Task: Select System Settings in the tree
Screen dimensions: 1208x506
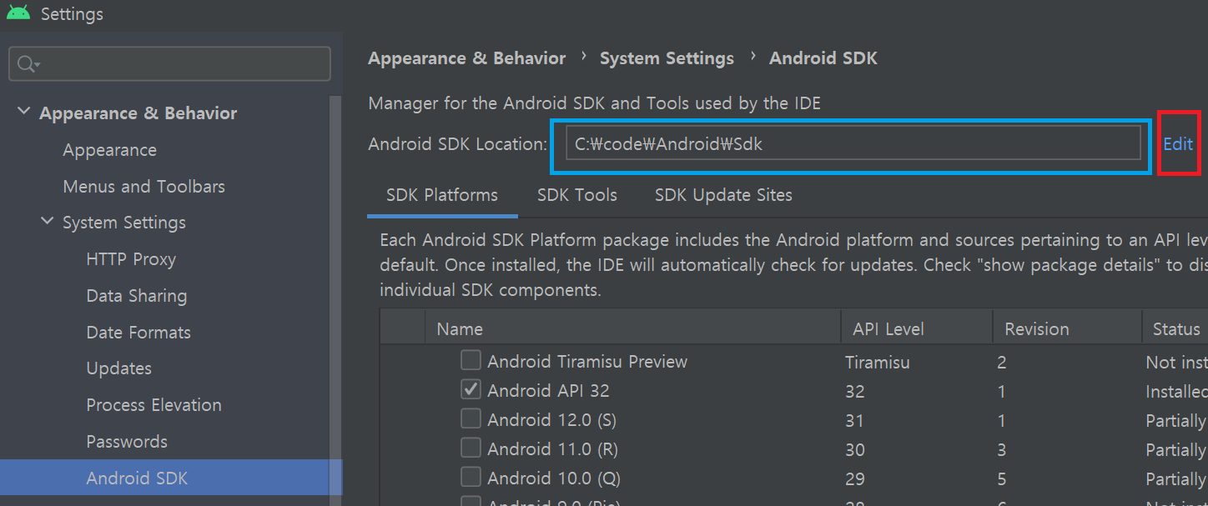Action: 123,223
